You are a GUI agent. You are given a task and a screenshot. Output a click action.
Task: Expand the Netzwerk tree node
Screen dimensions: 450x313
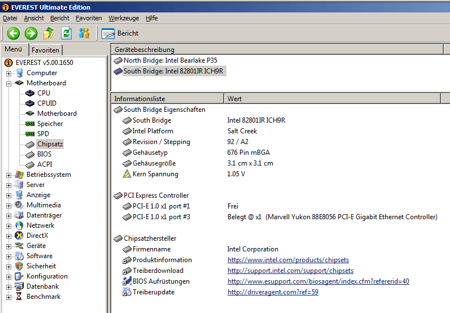click(x=8, y=226)
